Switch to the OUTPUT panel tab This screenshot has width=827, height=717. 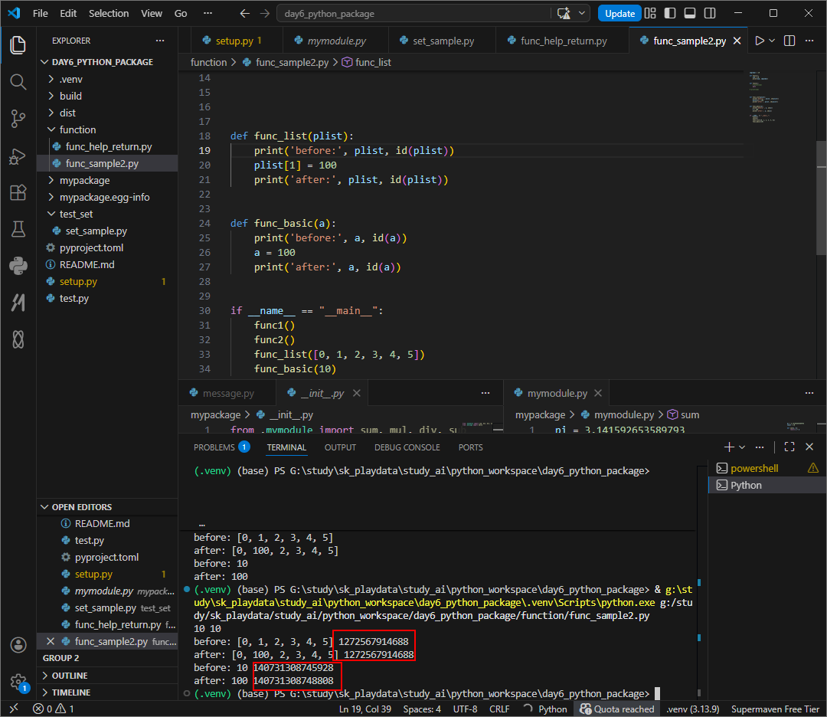tap(340, 447)
